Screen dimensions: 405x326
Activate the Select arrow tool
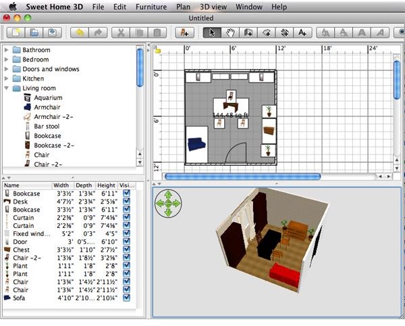(212, 32)
